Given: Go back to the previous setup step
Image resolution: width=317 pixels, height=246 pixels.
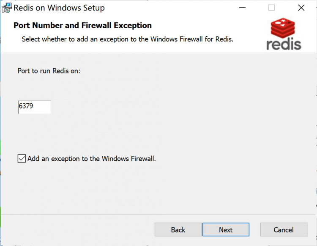Looking at the screenshot, I should point(178,230).
